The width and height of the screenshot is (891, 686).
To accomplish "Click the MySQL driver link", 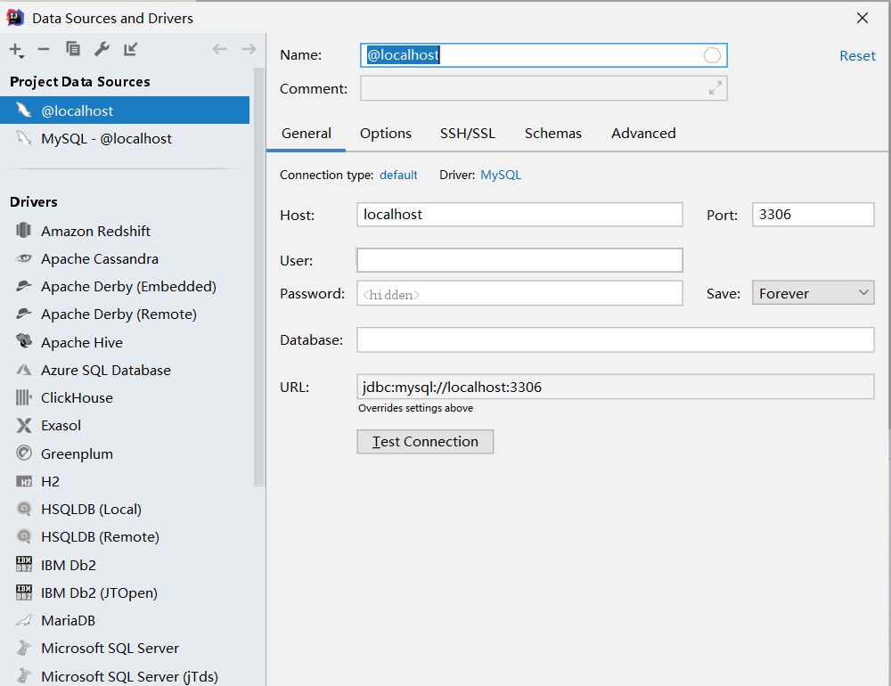I will coord(501,175).
